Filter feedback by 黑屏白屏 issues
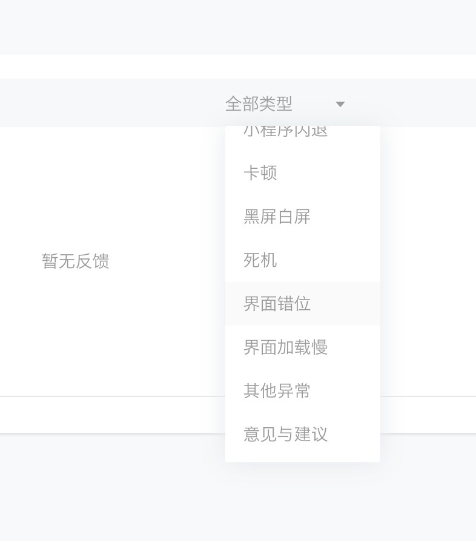Screen dimensions: 476x541 pos(277,217)
